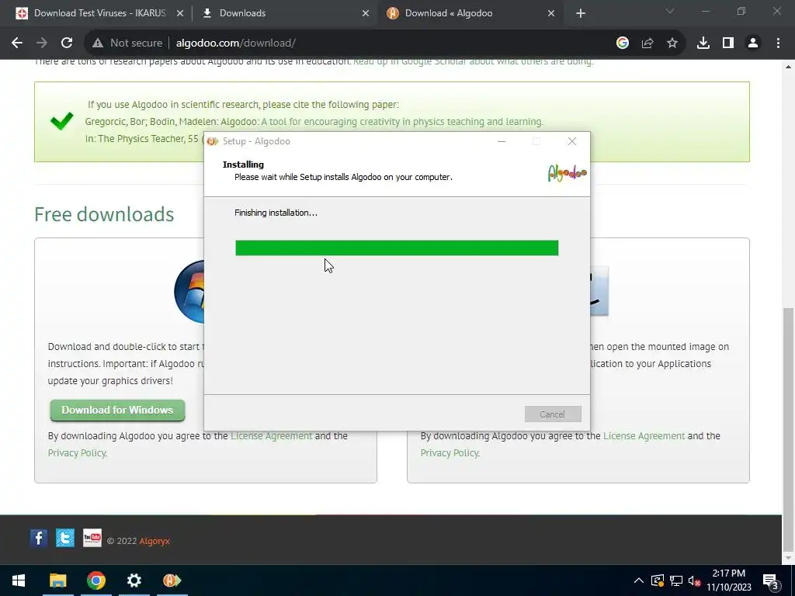
Task: Open the Algoryx footer link
Action: pos(154,541)
